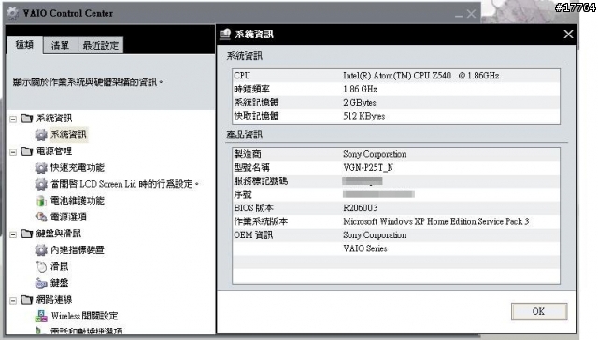Select the 電源管理 folder label

click(54, 151)
